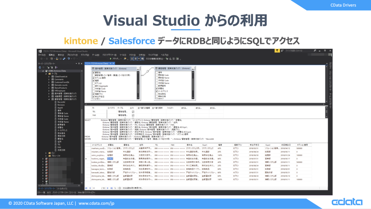371x209 pixels.
Task: Close the Server Explorer panel
Action: pyautogui.click(x=82, y=64)
